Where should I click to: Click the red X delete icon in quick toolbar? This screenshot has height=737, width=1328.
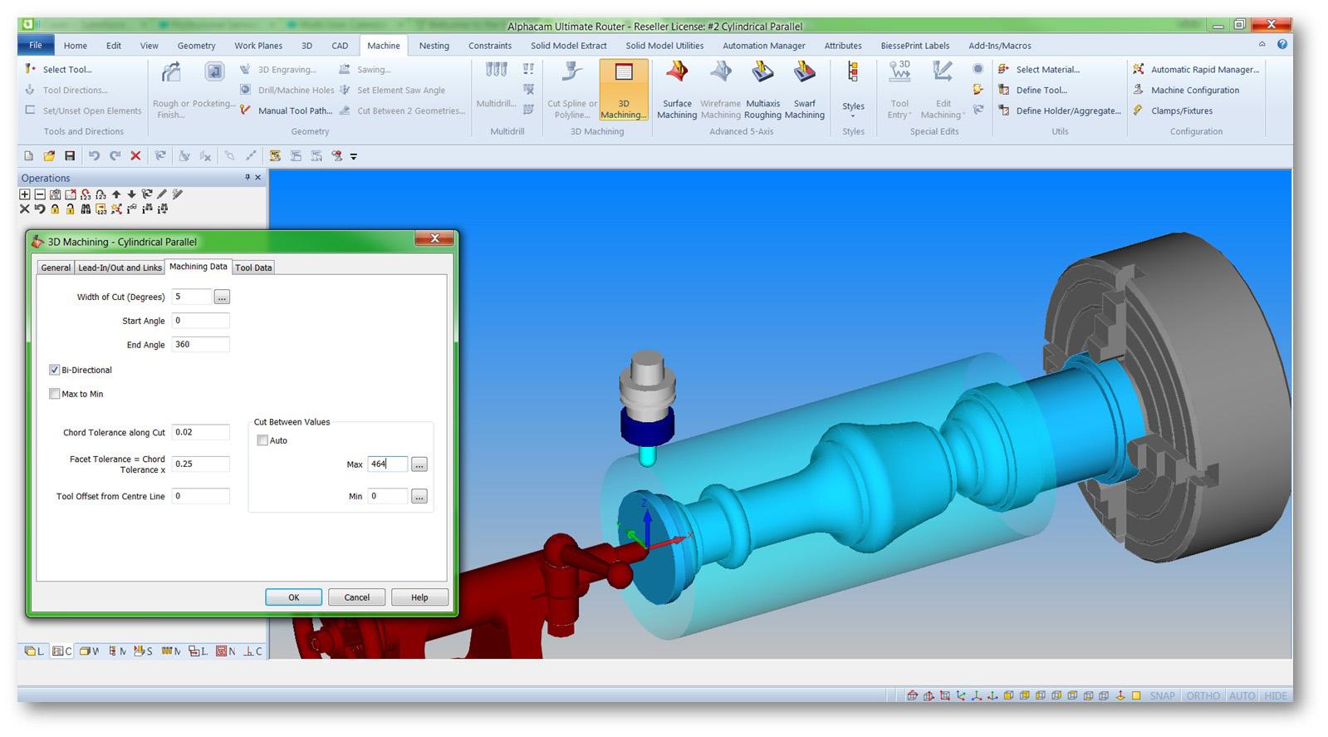click(135, 156)
